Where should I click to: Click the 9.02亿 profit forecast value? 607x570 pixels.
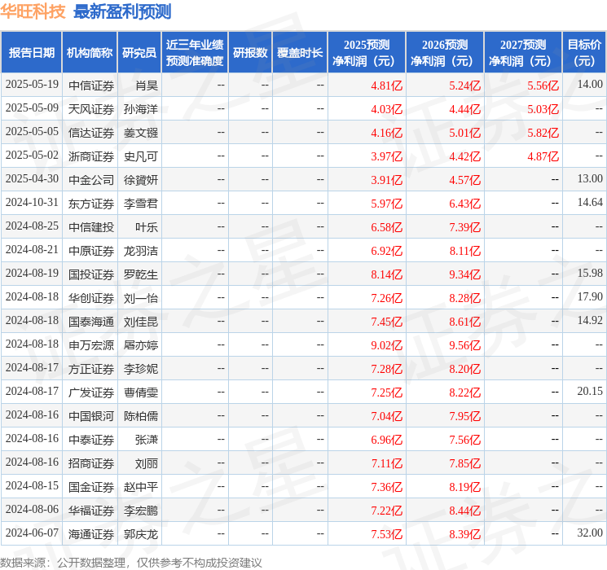click(x=386, y=344)
